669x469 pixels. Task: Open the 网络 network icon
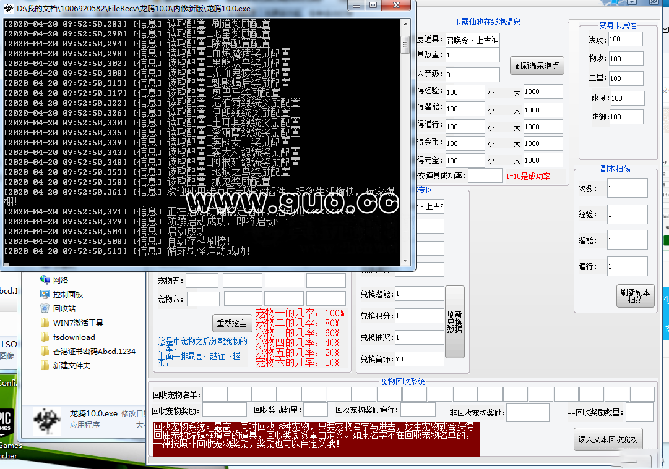pyautogui.click(x=45, y=280)
